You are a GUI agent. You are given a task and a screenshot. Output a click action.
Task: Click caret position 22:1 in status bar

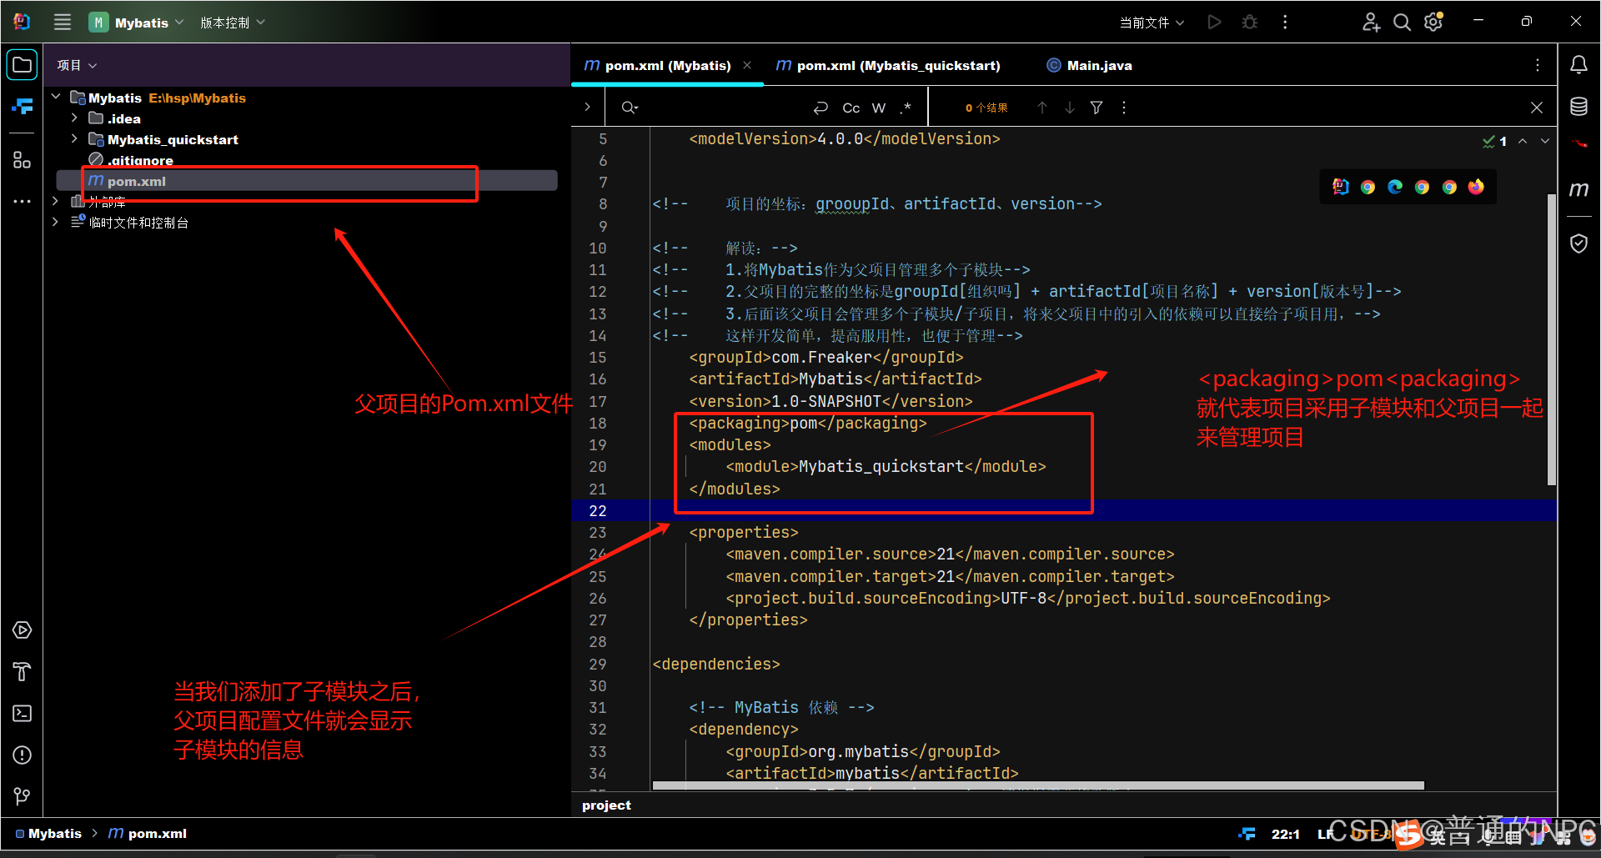1285,834
